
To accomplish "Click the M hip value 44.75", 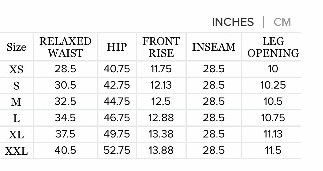I will (x=117, y=101).
